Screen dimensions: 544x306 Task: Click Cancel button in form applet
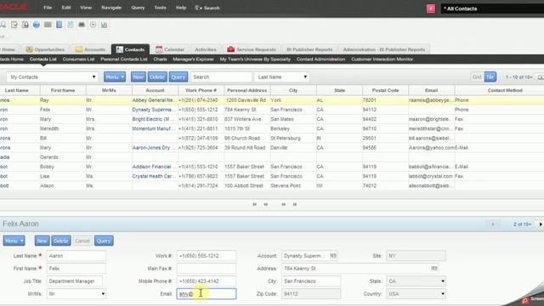tap(82, 241)
